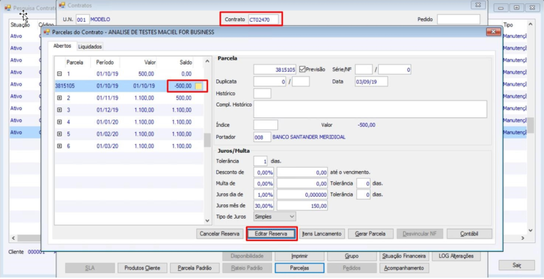This screenshot has width=544, height=279.
Task: Switch to the Liquidados tab
Action: (90, 46)
